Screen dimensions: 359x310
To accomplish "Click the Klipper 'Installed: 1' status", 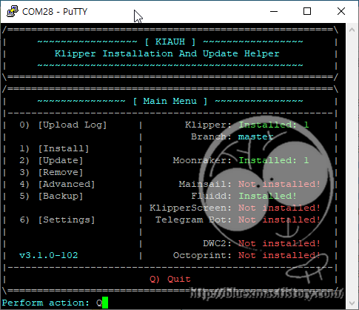I will pos(274,125).
